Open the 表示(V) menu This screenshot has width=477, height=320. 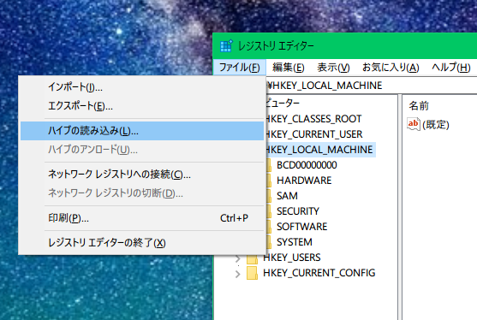coord(333,67)
